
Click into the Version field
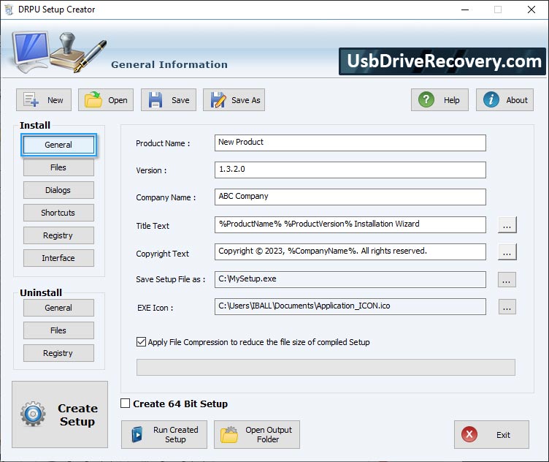click(350, 170)
